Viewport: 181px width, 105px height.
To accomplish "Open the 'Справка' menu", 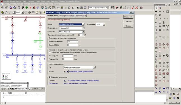I will (56, 4).
